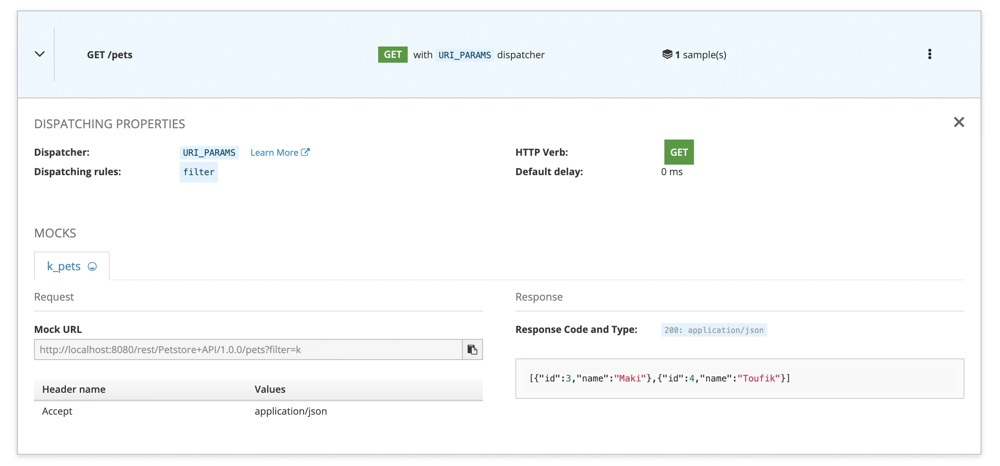Click the smiley icon on k_pets tab
Image resolution: width=1000 pixels, height=466 pixels.
tap(92, 267)
